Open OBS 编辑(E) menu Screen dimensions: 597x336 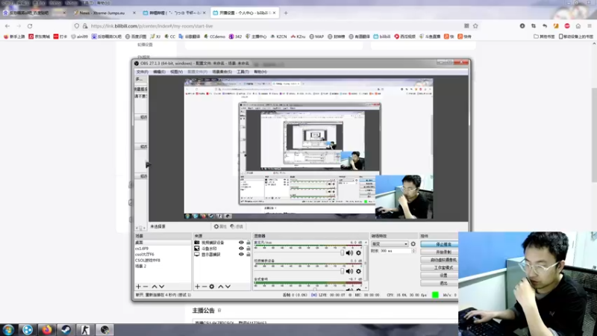coord(159,72)
